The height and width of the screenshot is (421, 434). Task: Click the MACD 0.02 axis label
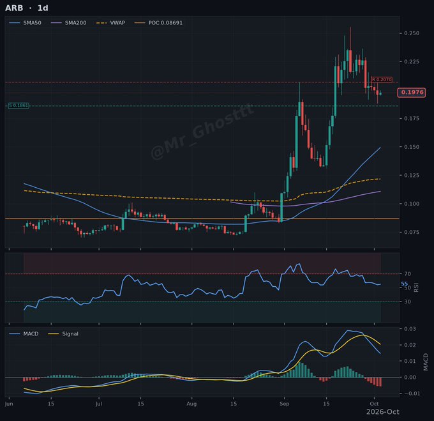point(410,345)
